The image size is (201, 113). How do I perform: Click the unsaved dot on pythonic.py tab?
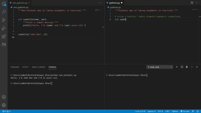122,3
